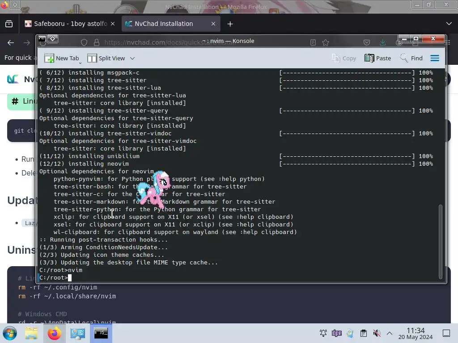Click the 'wl-clipboard: for clipboard support' line
The width and height of the screenshot is (458, 343).
tap(175, 232)
